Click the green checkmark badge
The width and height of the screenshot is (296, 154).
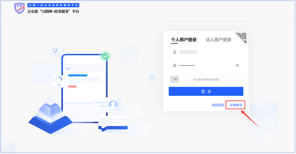coord(105,56)
